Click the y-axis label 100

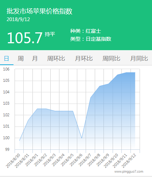6,138
